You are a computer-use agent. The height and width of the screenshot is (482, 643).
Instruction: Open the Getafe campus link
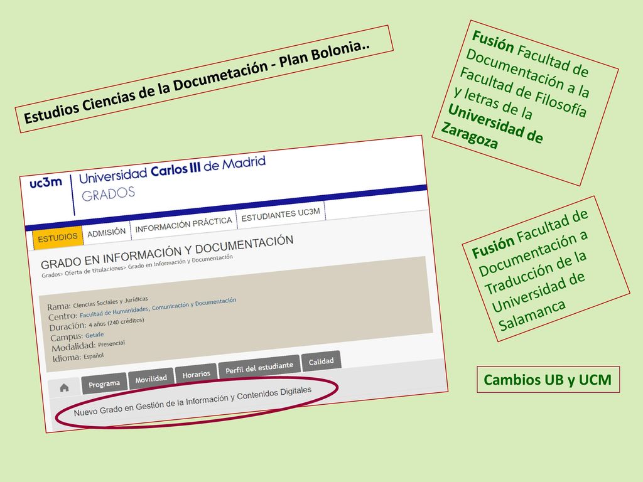coord(94,335)
